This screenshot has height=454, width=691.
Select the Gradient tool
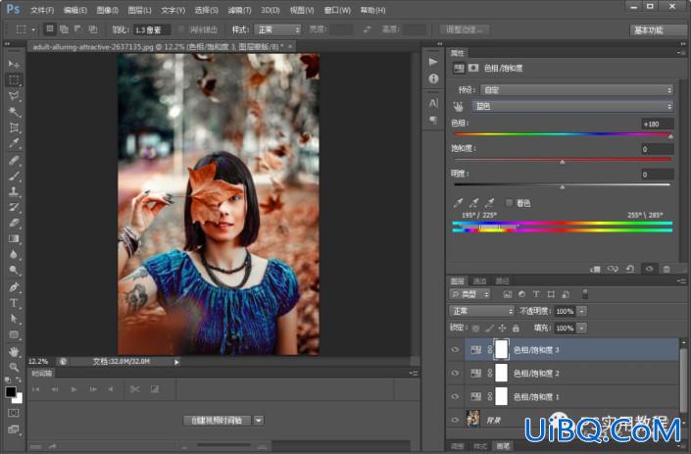pos(14,239)
